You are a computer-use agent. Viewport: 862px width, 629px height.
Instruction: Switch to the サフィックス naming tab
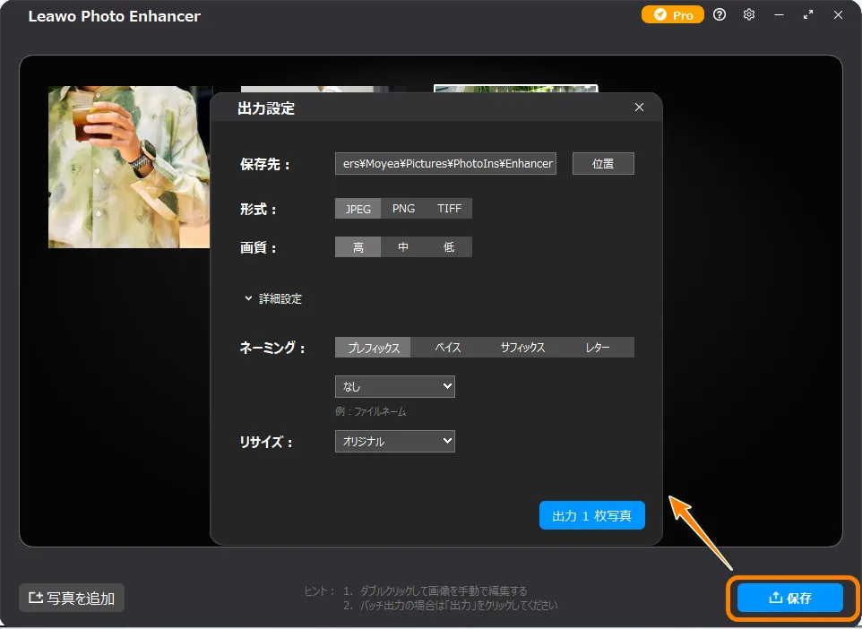tap(522, 348)
